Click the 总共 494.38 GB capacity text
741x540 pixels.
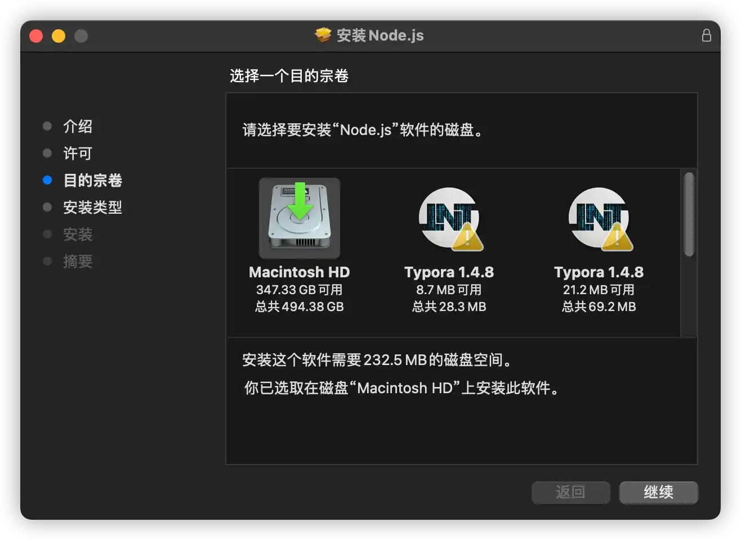pyautogui.click(x=299, y=307)
